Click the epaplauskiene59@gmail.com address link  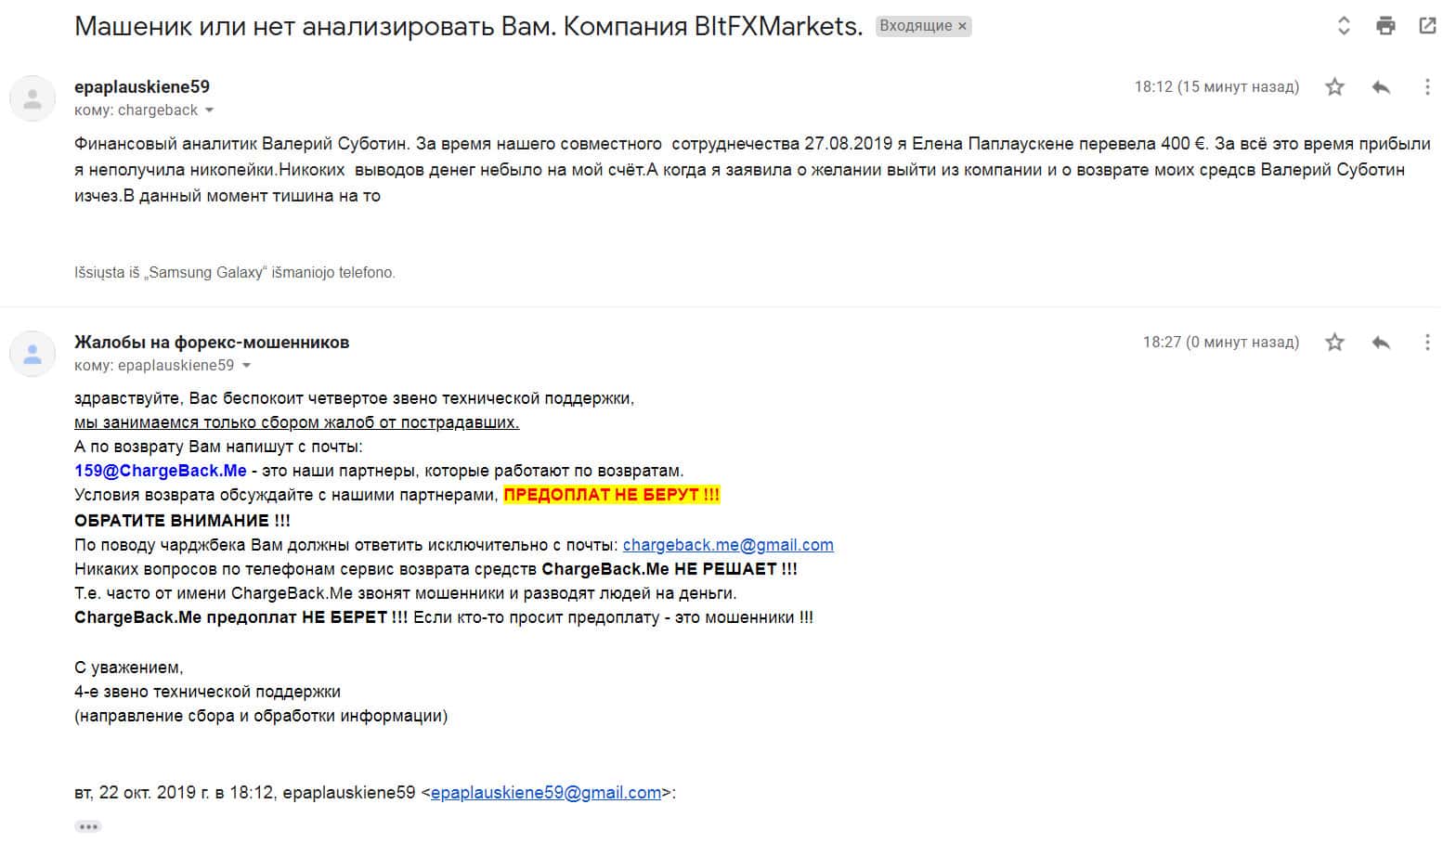[546, 793]
